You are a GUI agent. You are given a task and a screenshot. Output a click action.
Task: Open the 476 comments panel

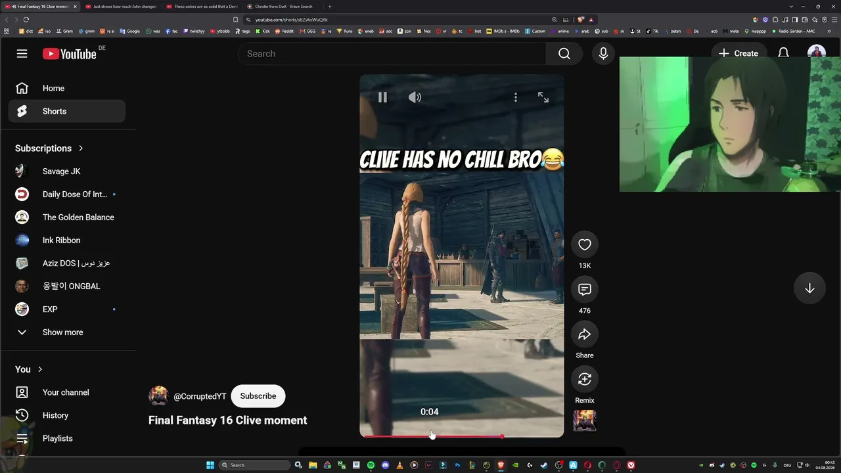tap(585, 290)
